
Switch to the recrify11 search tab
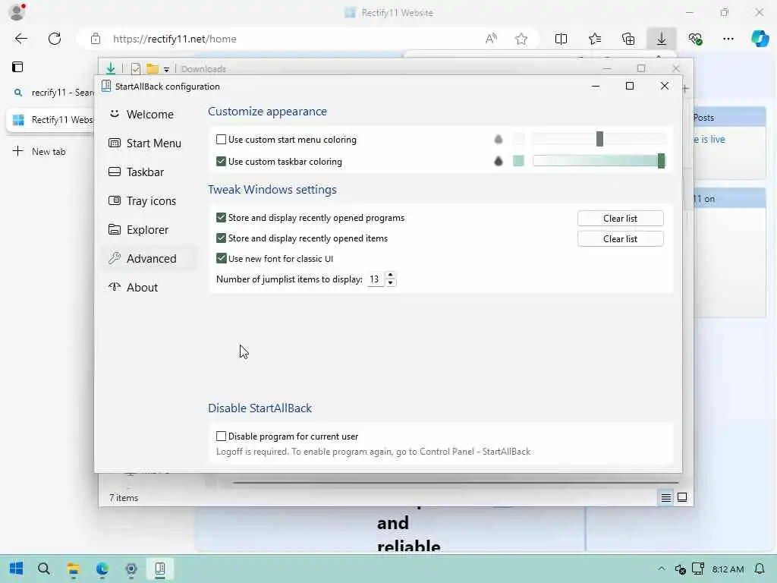pos(53,93)
